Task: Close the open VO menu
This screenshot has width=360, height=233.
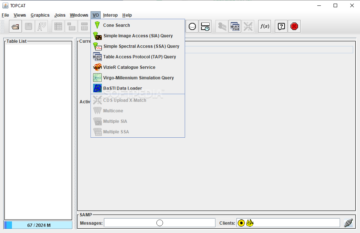Action: point(96,15)
